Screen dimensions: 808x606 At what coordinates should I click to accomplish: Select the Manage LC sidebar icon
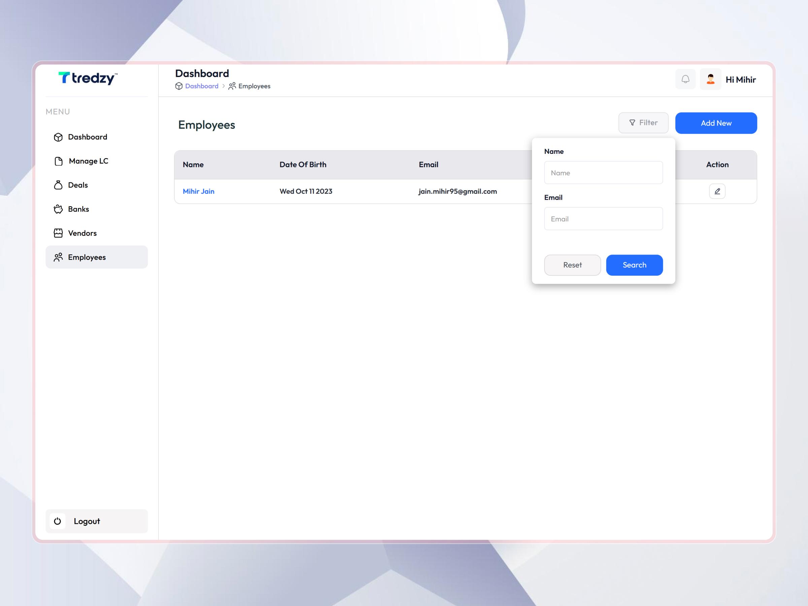click(x=59, y=161)
